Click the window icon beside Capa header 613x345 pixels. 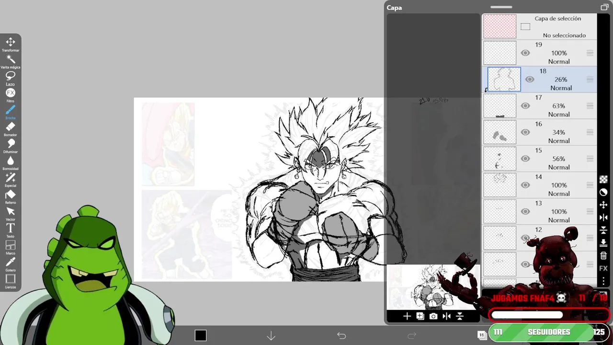[x=604, y=7]
